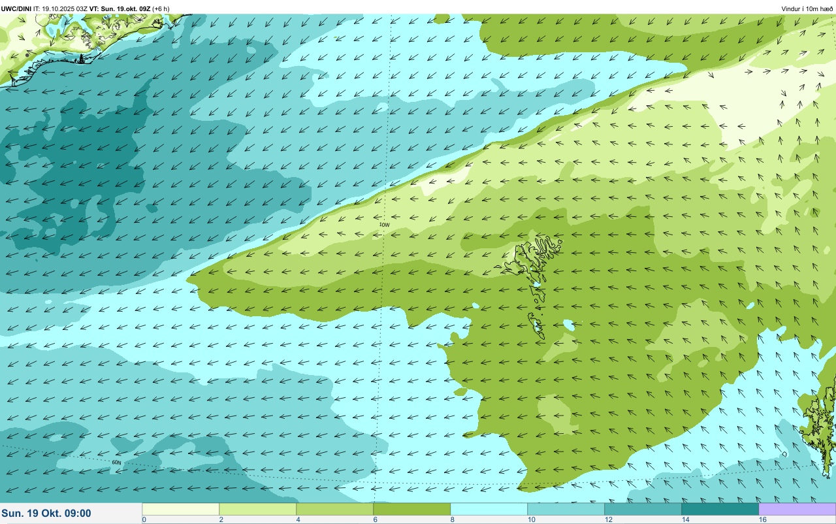Click the legend value '0' tick label
This screenshot has height=524, width=836.
pyautogui.click(x=144, y=519)
